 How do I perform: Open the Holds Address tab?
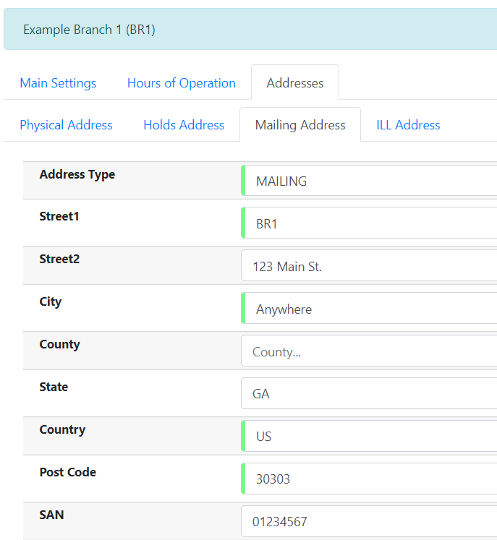click(x=184, y=125)
